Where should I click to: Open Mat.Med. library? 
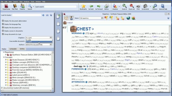pyautogui.click(x=15, y=7)
